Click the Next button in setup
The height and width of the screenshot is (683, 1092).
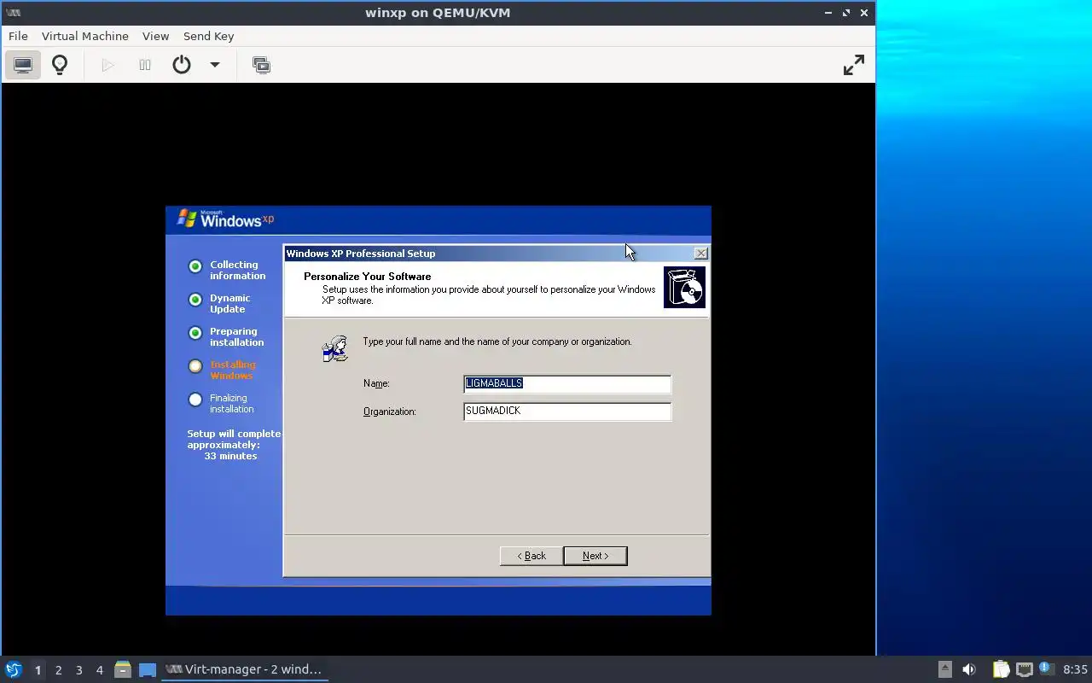(x=595, y=556)
